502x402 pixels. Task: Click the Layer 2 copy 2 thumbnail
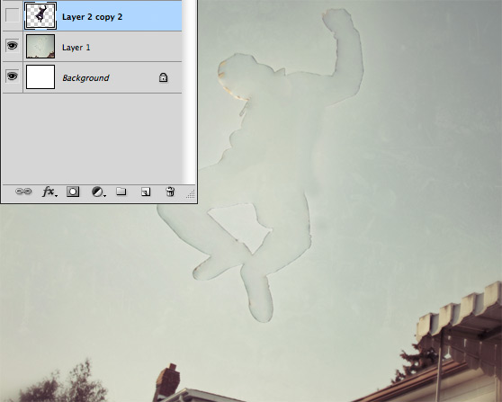[x=40, y=15]
